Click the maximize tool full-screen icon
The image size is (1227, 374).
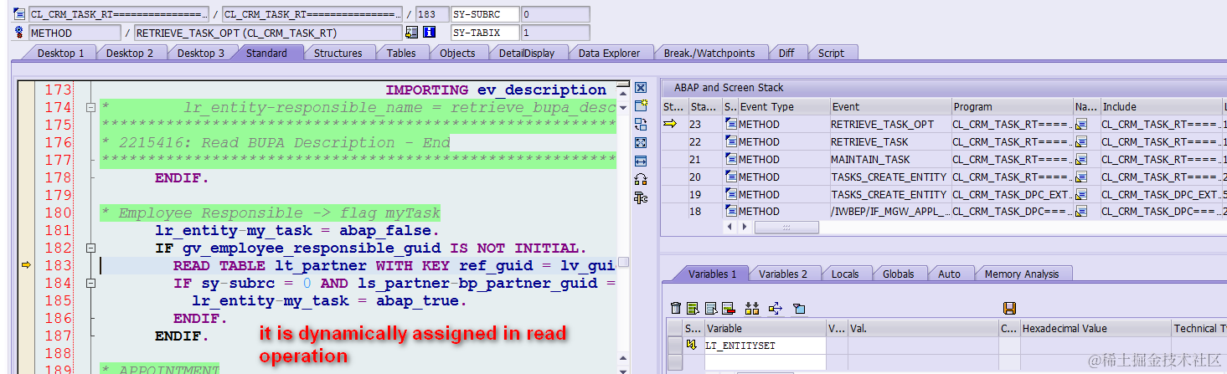click(x=641, y=143)
